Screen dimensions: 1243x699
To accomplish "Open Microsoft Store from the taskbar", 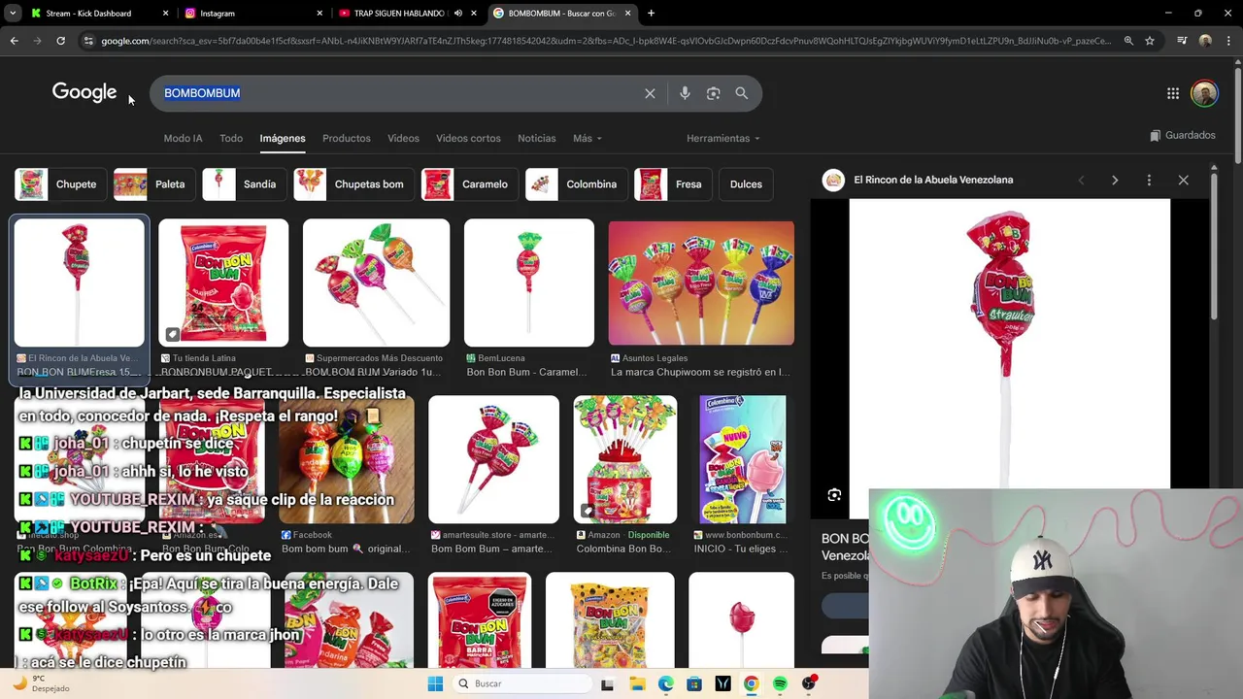I will [693, 683].
